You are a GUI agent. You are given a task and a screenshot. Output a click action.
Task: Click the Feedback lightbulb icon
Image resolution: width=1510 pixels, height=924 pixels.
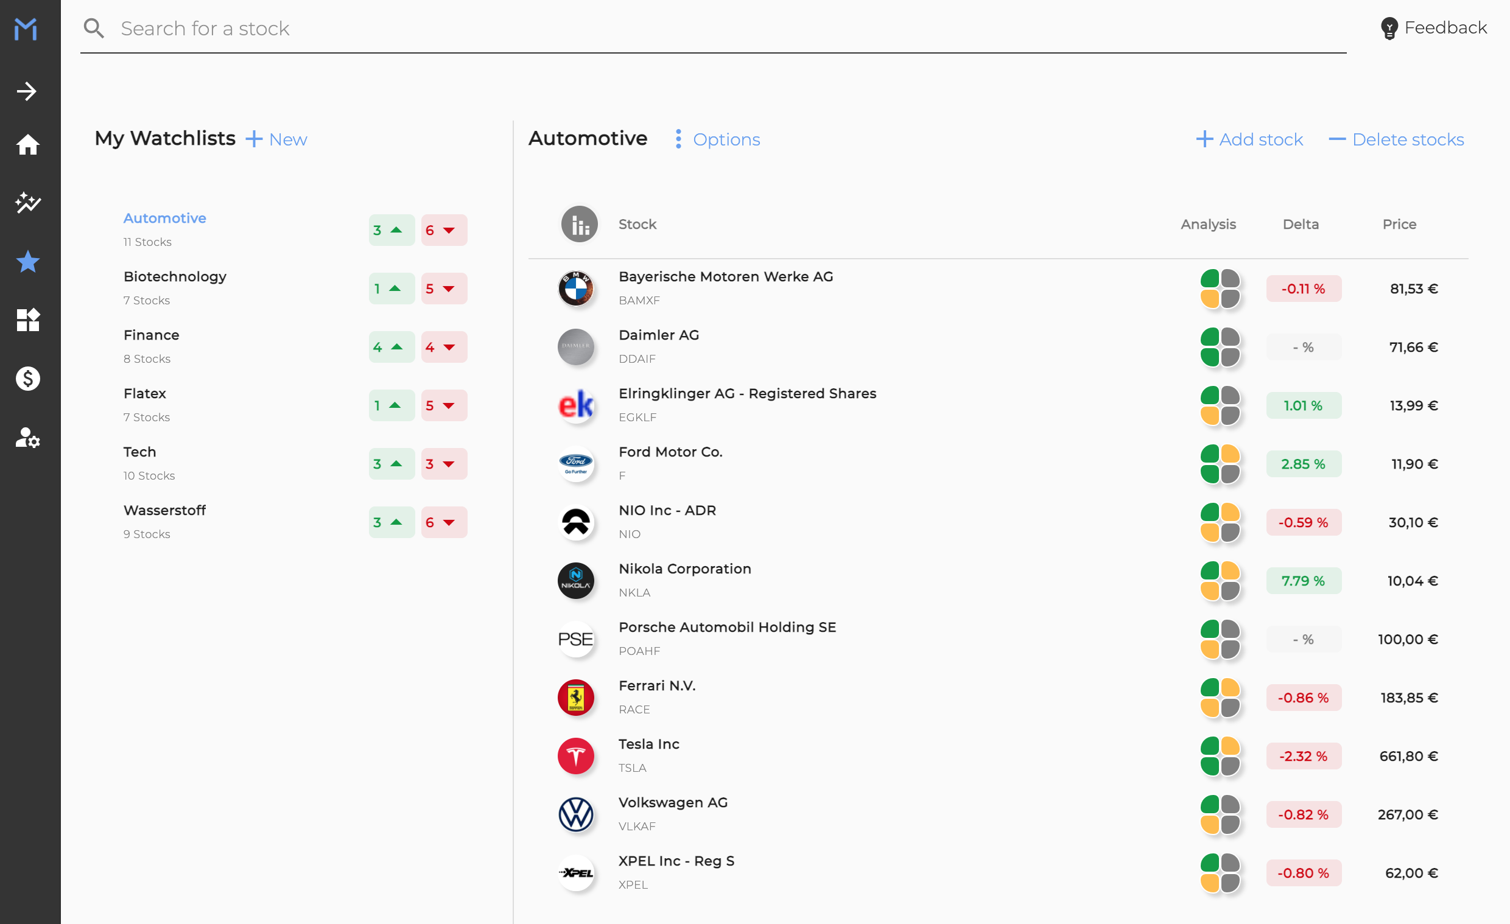tap(1389, 28)
